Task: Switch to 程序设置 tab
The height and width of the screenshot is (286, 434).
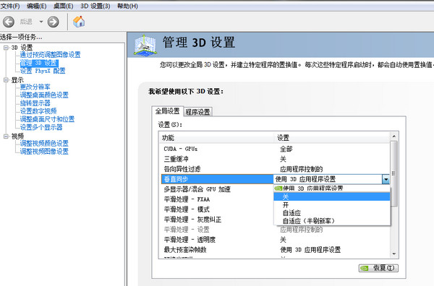Action: point(198,112)
